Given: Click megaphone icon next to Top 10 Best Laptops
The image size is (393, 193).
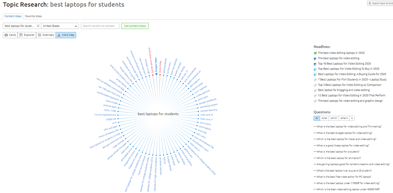Looking at the screenshot, I should (x=315, y=64).
